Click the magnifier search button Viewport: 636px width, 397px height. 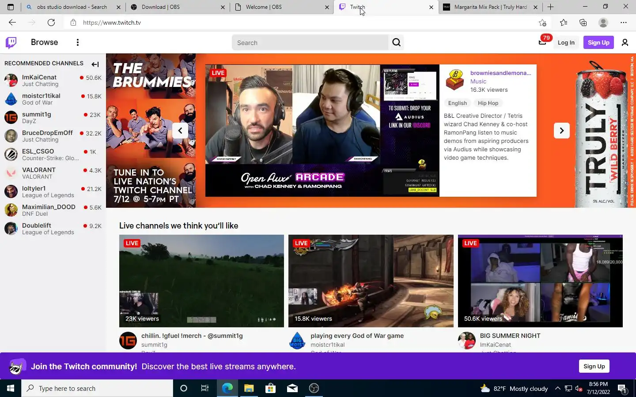point(397,42)
